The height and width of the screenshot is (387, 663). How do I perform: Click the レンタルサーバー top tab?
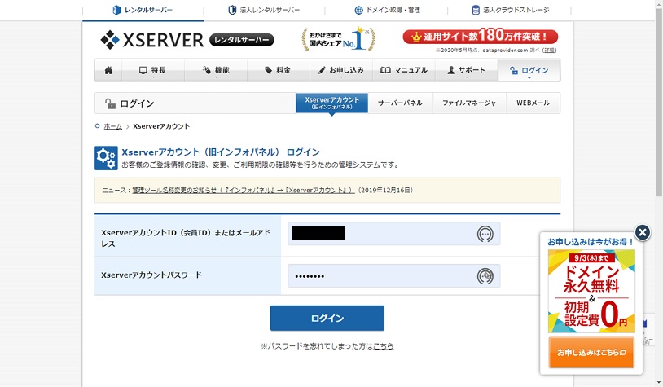pos(143,10)
